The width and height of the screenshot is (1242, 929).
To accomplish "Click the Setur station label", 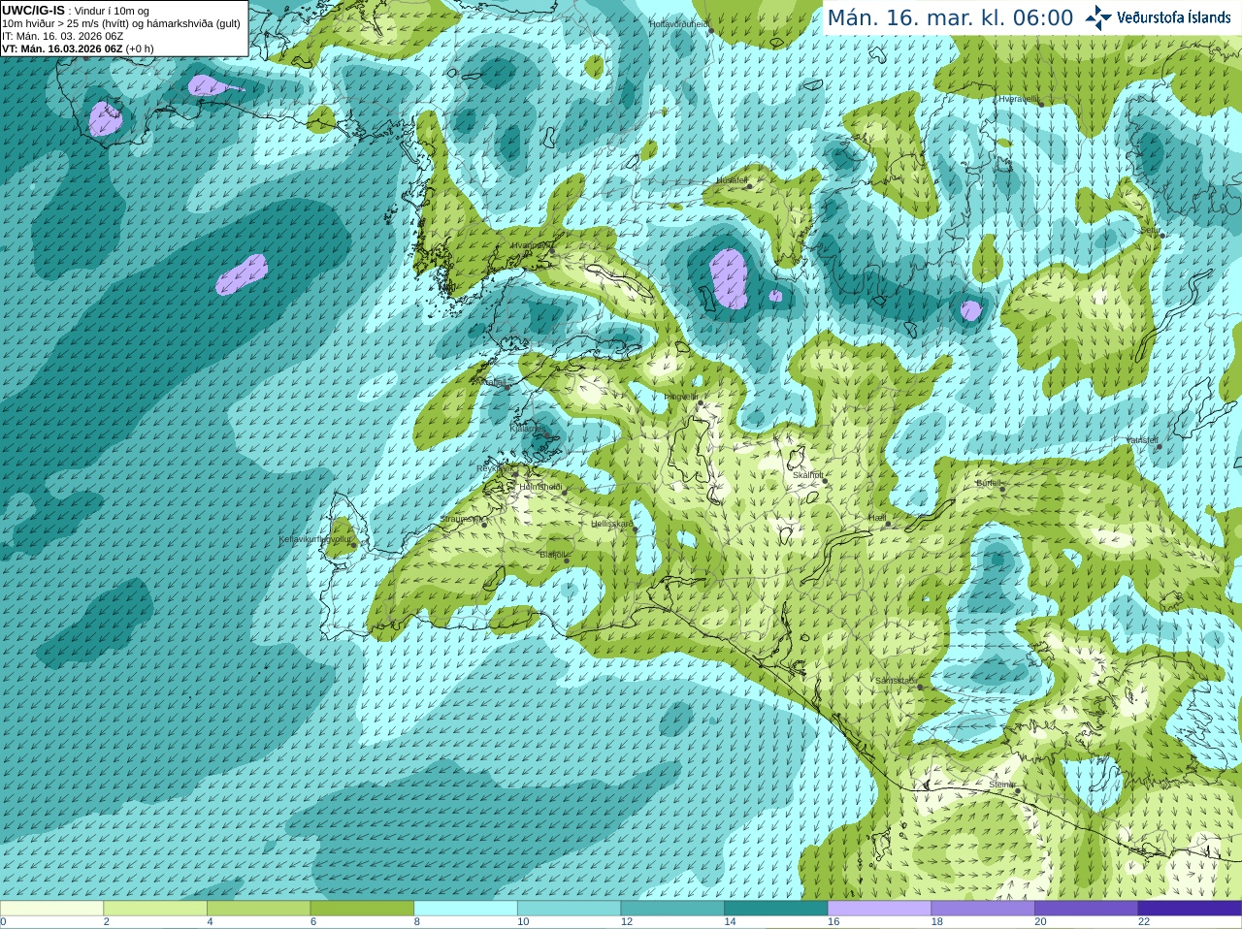I will pyautogui.click(x=1149, y=231).
